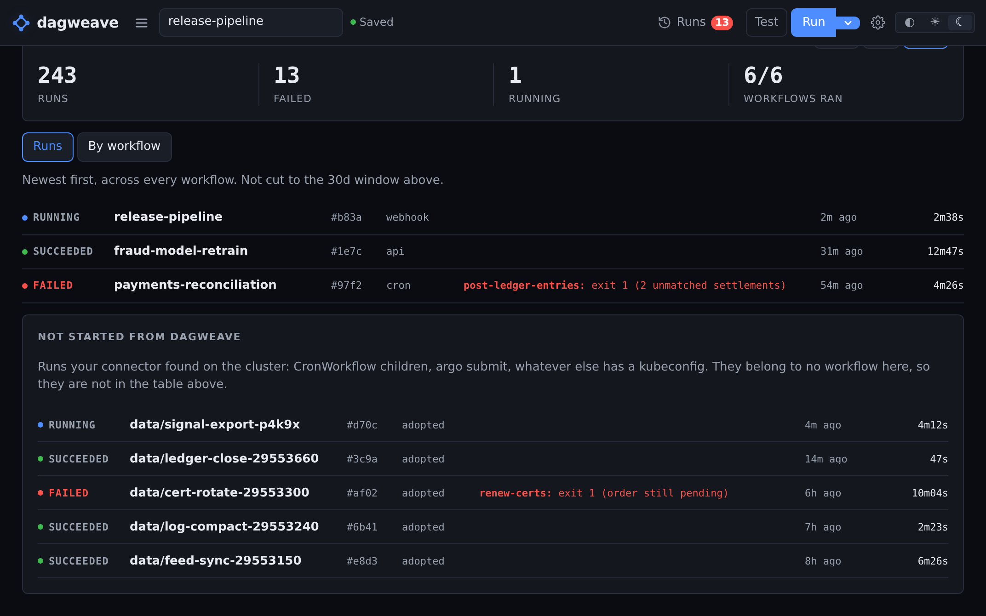Click the cron trigger label
The image size is (986, 616).
(398, 285)
